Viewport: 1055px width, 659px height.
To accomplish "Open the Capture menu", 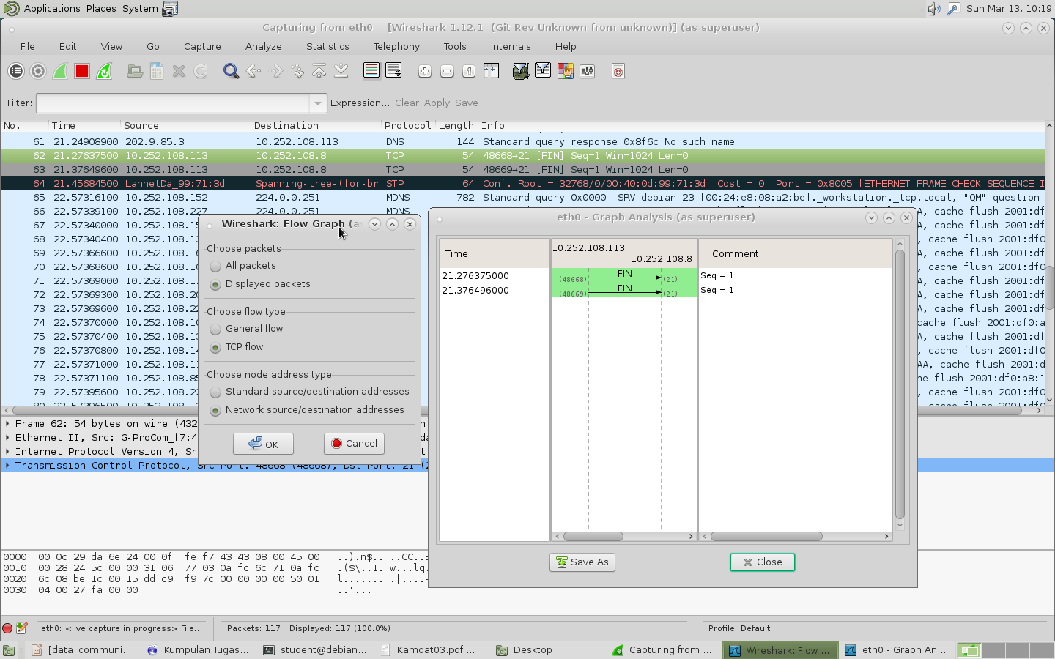I will pos(202,46).
